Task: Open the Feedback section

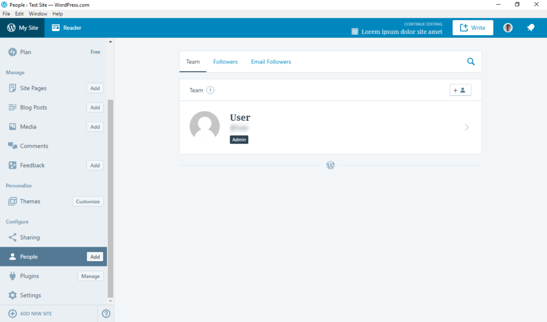Action: click(x=33, y=165)
